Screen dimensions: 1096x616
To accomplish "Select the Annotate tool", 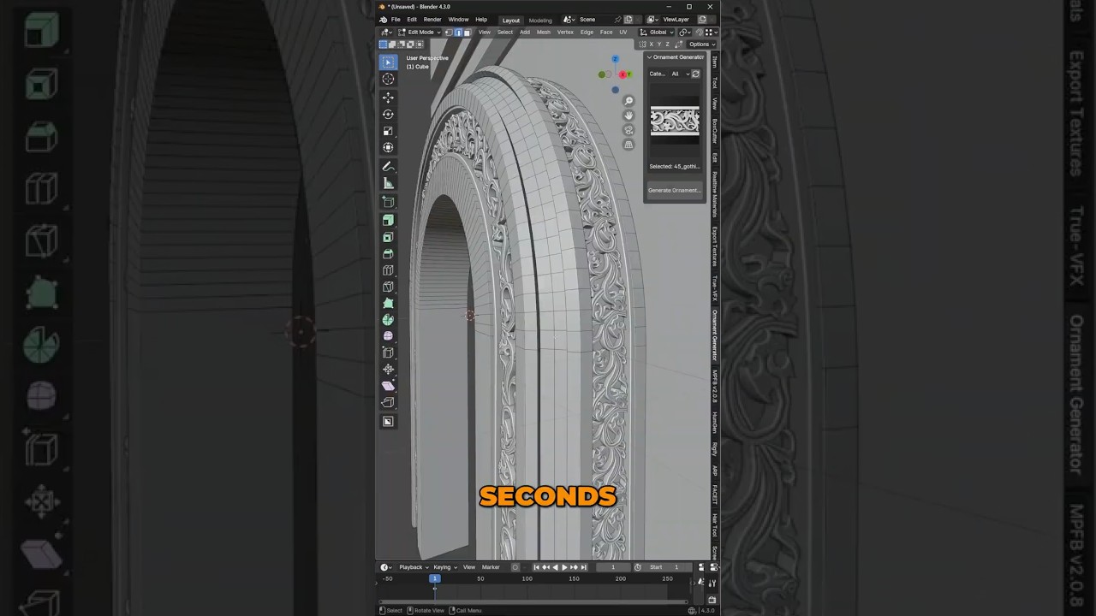I will 388,166.
